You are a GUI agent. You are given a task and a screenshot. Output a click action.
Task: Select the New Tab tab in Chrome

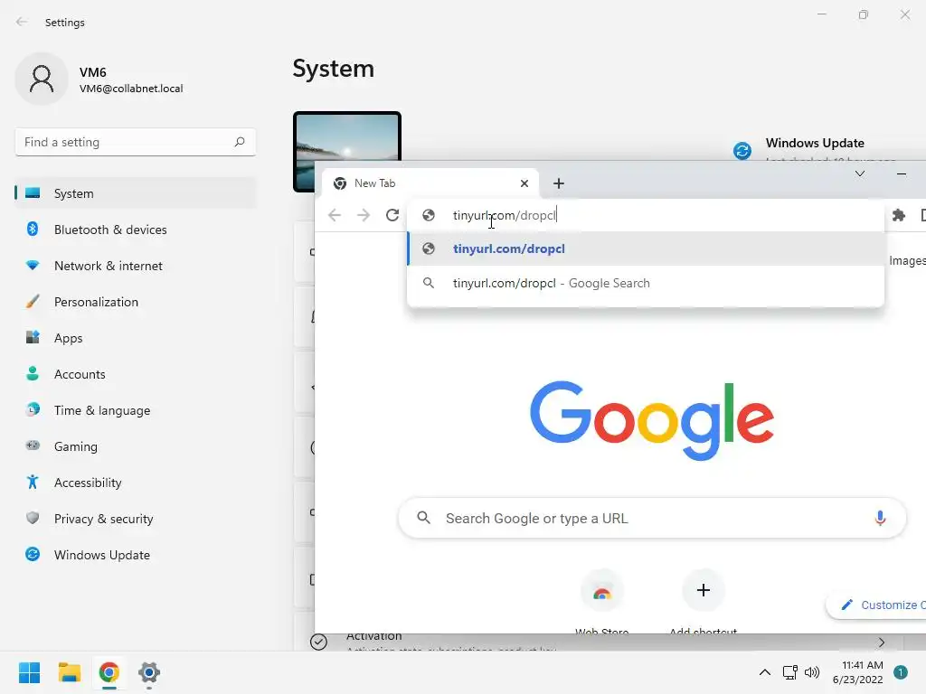(430, 183)
